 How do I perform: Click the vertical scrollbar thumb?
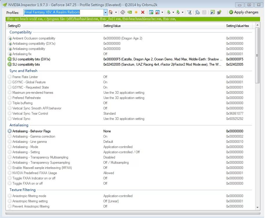point(257,55)
